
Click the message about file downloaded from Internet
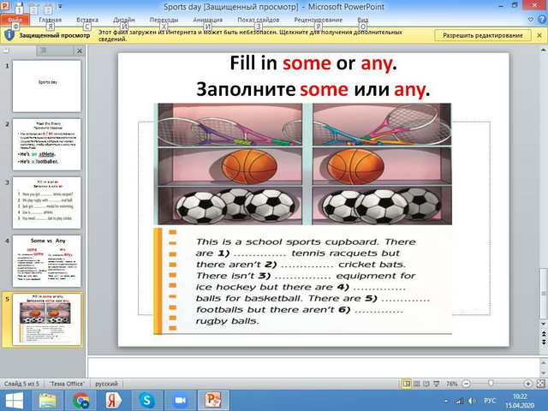click(x=250, y=35)
